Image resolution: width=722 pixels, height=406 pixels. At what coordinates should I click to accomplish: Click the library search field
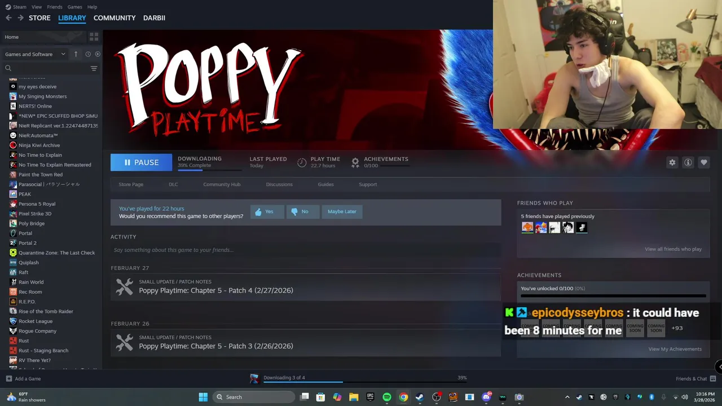tap(45, 68)
